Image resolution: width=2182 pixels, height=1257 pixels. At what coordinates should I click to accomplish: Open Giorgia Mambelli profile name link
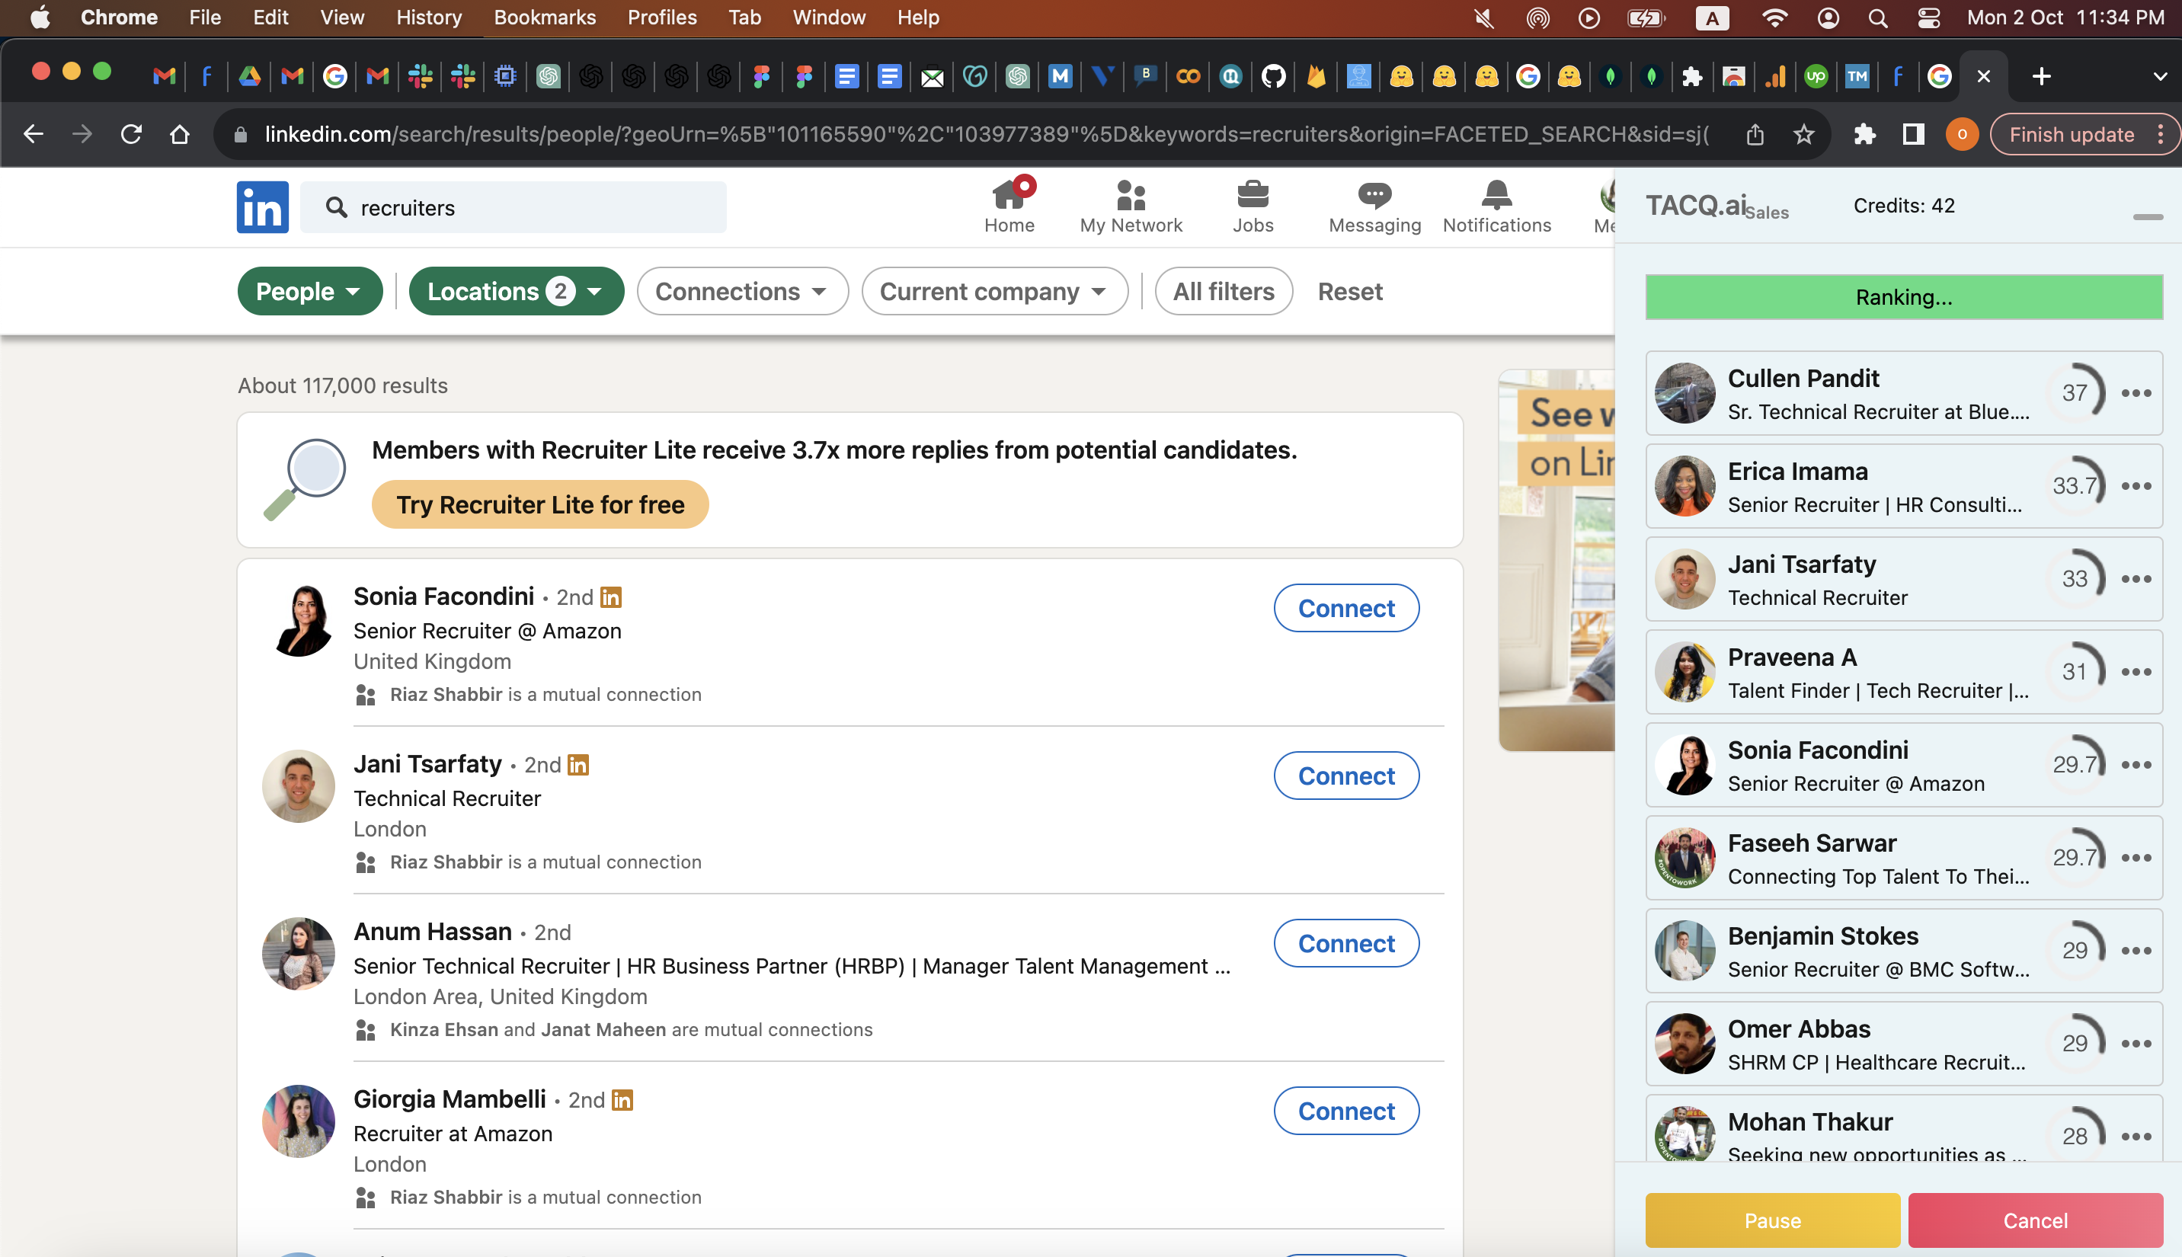450,1099
